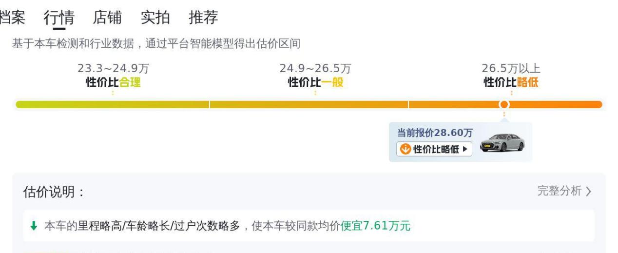Click the 便宜7.61万元 green text
Image resolution: width=618 pixels, height=253 pixels.
point(375,226)
